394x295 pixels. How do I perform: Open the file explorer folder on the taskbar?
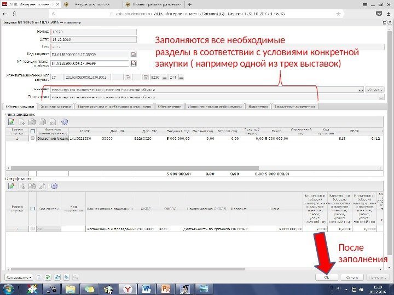[x=71, y=289]
